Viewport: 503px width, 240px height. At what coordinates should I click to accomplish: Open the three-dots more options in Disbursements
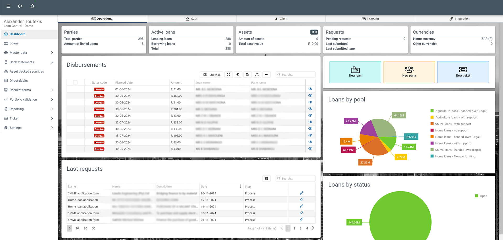(266, 75)
